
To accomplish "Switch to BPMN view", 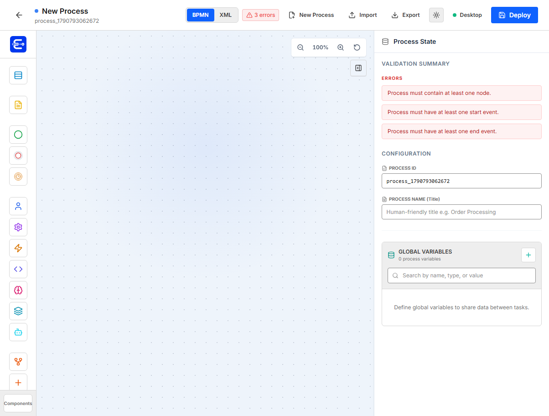I will 201,15.
